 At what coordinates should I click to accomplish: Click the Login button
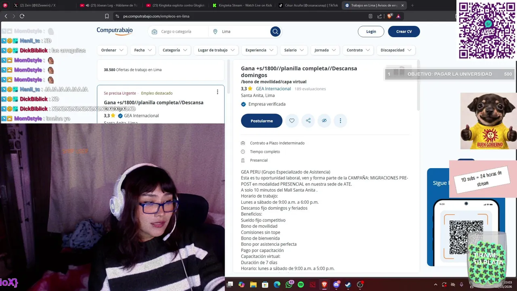tap(371, 32)
